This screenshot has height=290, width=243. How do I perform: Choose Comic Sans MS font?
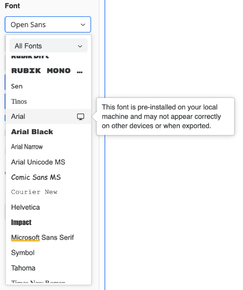[x=48, y=177]
